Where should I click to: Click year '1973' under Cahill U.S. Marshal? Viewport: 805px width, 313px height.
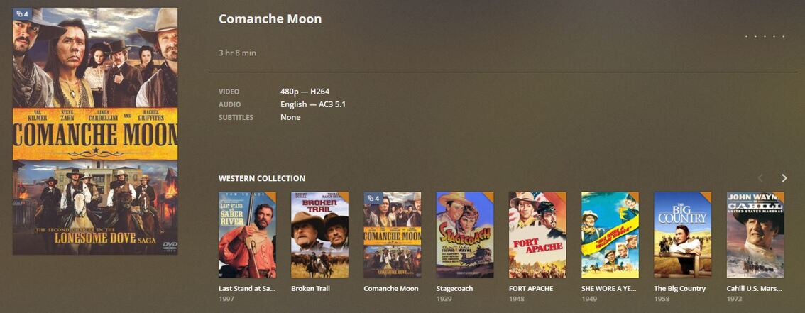pos(734,299)
